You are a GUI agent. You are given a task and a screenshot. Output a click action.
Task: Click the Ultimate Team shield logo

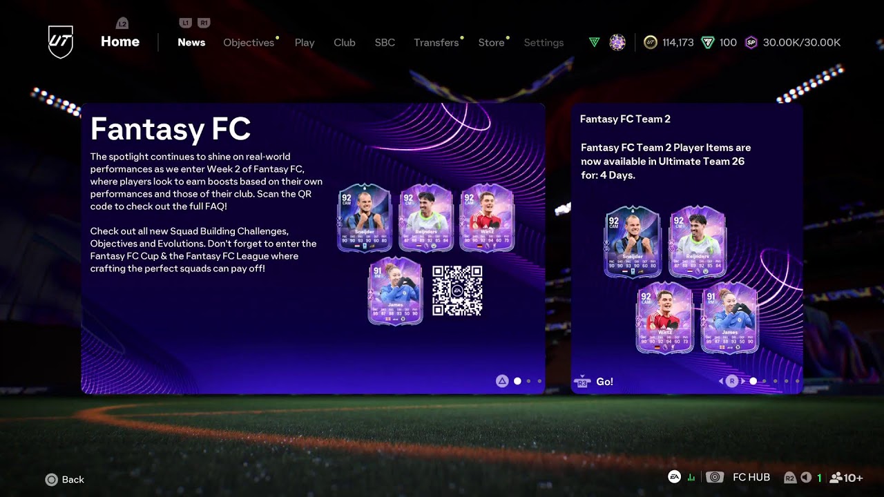pyautogui.click(x=60, y=42)
